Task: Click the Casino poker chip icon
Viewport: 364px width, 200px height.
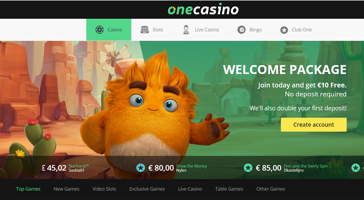Action: click(100, 30)
